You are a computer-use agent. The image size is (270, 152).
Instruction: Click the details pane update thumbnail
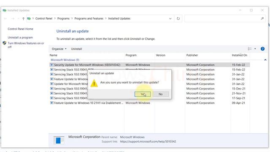(59, 140)
